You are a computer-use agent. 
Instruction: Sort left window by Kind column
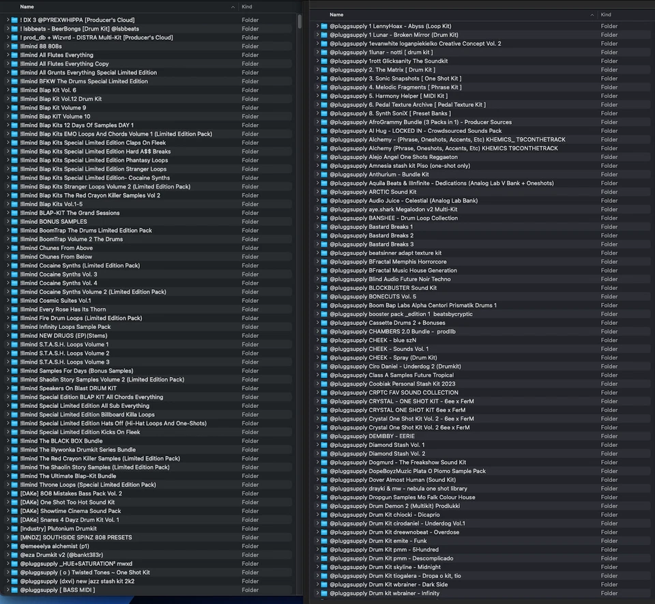click(247, 7)
